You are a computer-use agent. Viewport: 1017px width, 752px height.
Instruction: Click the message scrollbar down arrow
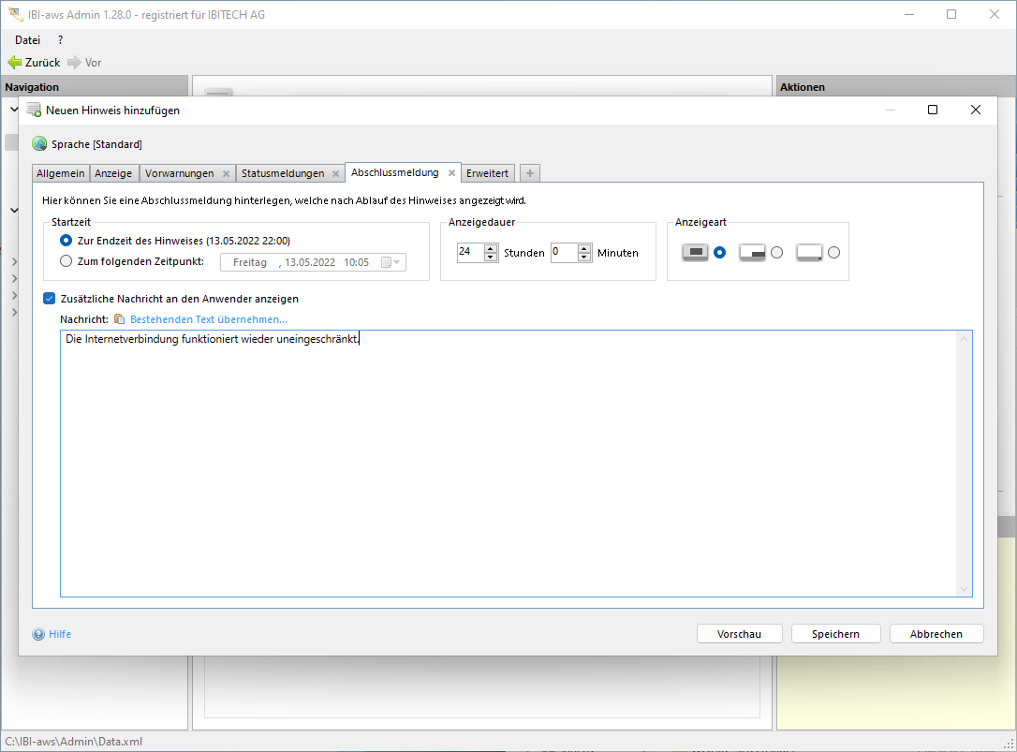964,589
